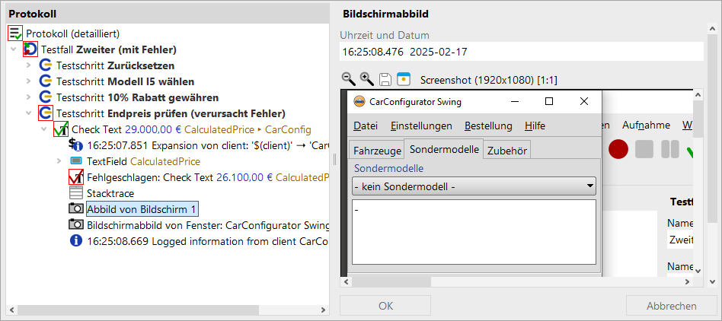Click the zoom out magnifier icon
The height and width of the screenshot is (321, 722).
pos(349,79)
